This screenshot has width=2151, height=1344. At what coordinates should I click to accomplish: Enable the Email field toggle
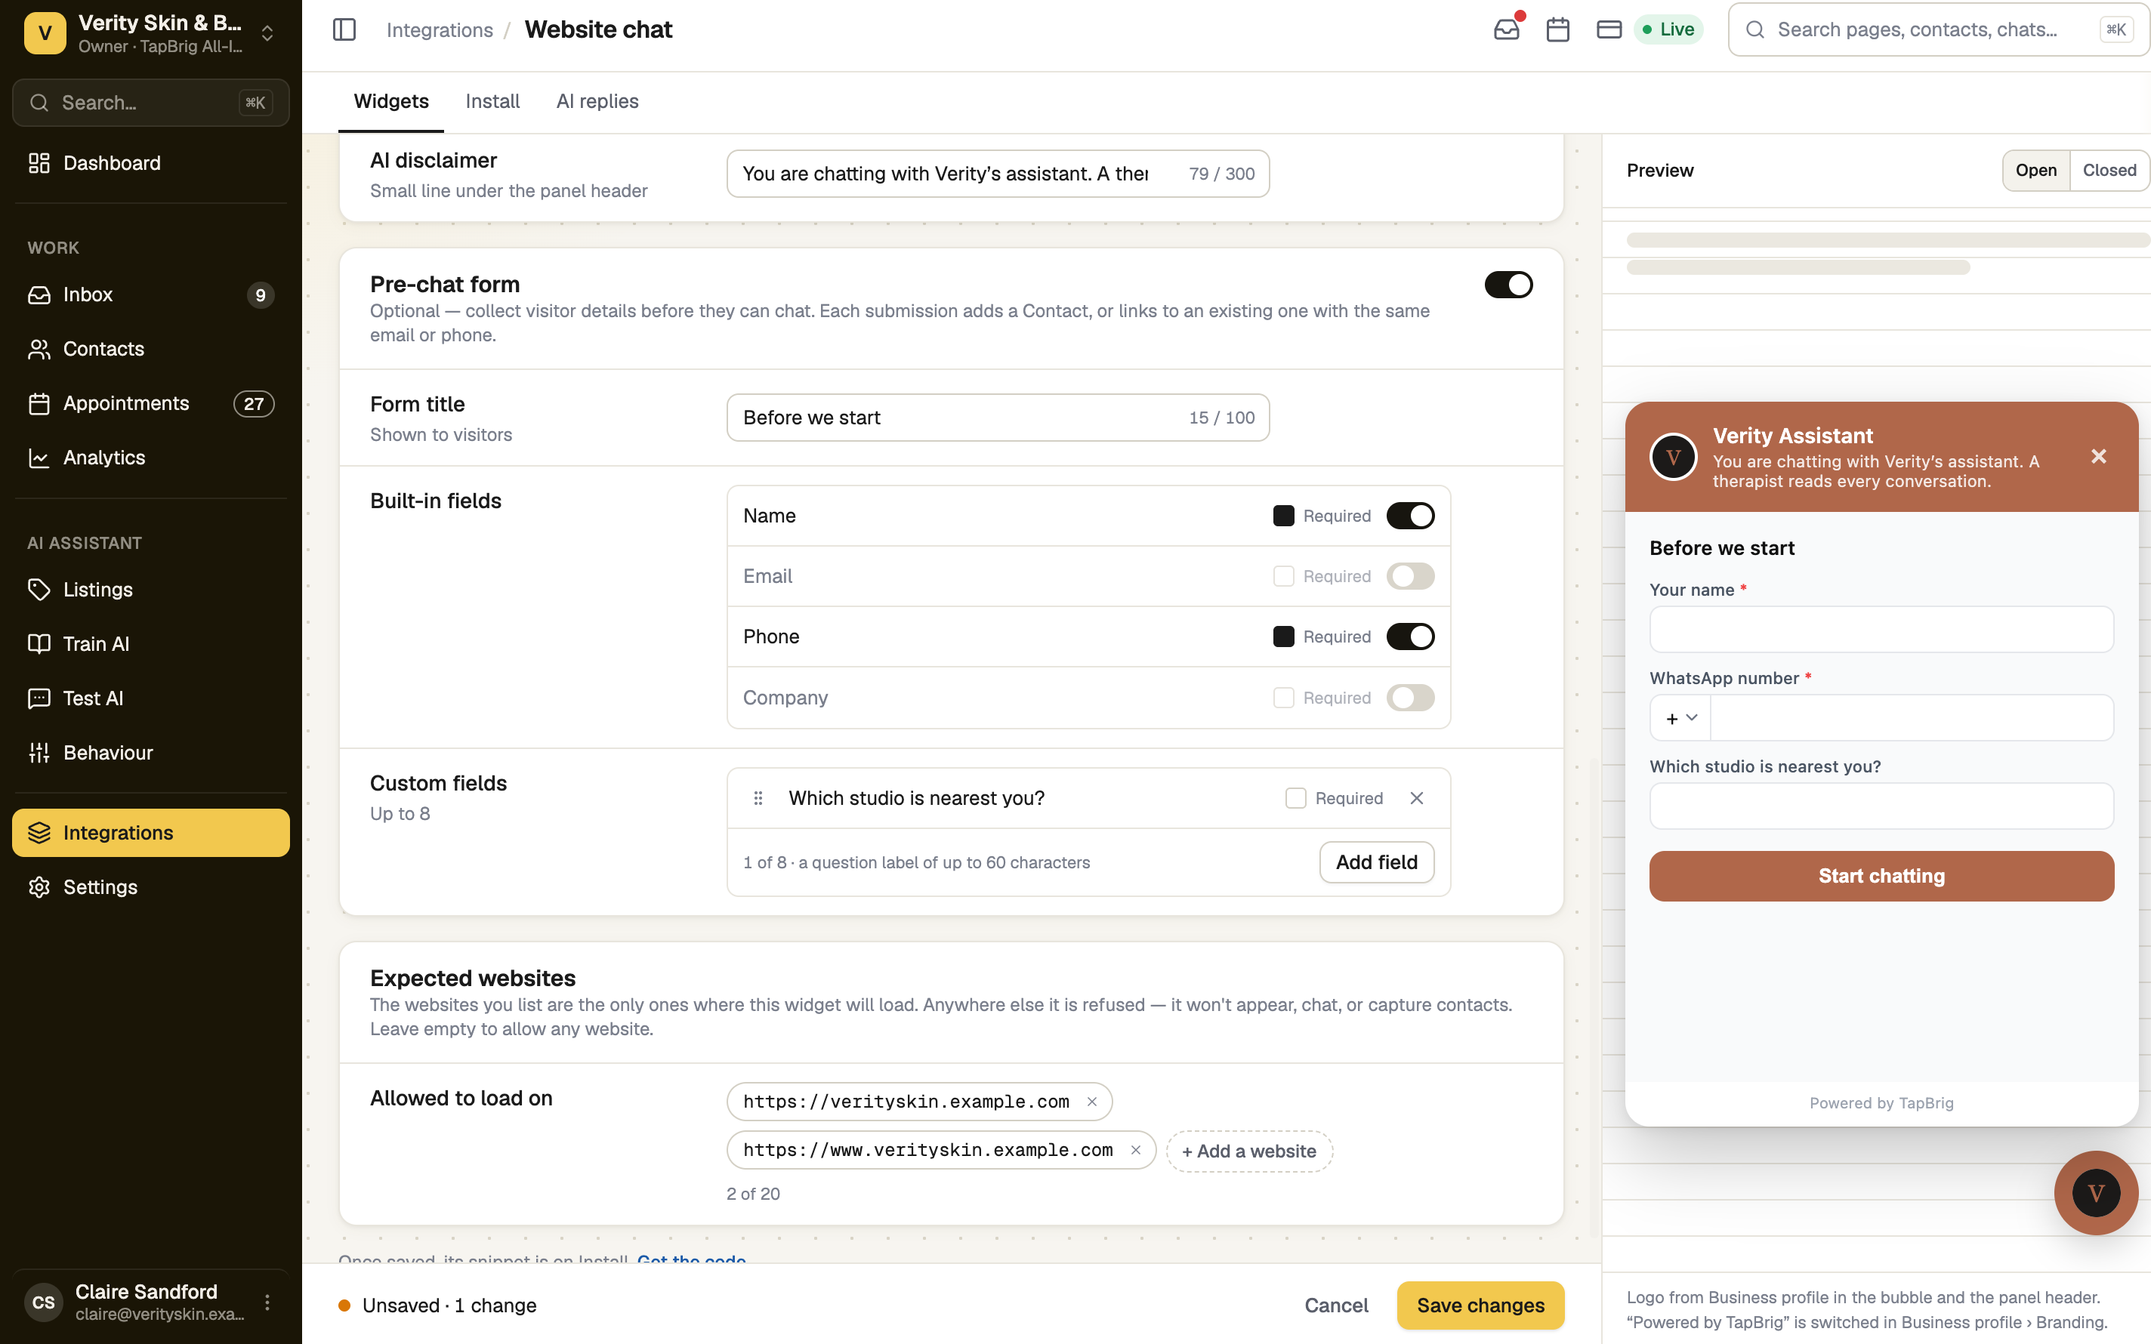coord(1409,576)
